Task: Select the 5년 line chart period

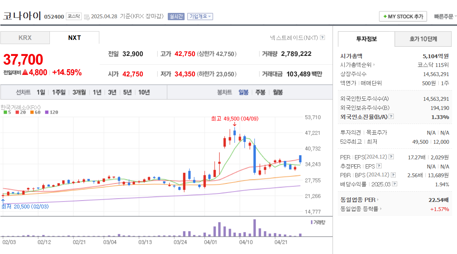Action: coord(127,92)
